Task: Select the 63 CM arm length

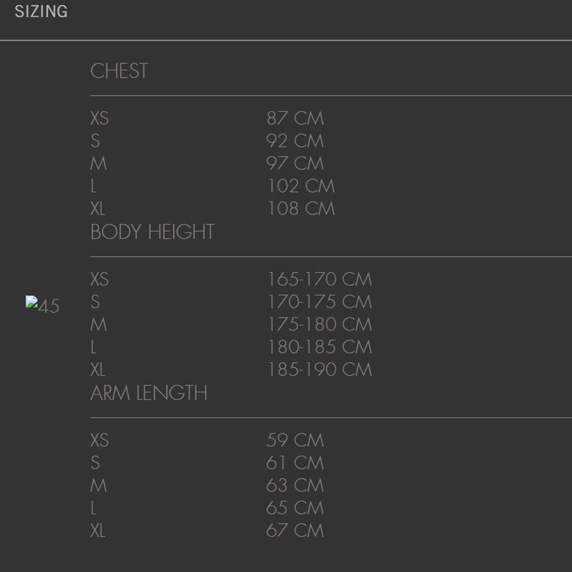Action: 295,486
